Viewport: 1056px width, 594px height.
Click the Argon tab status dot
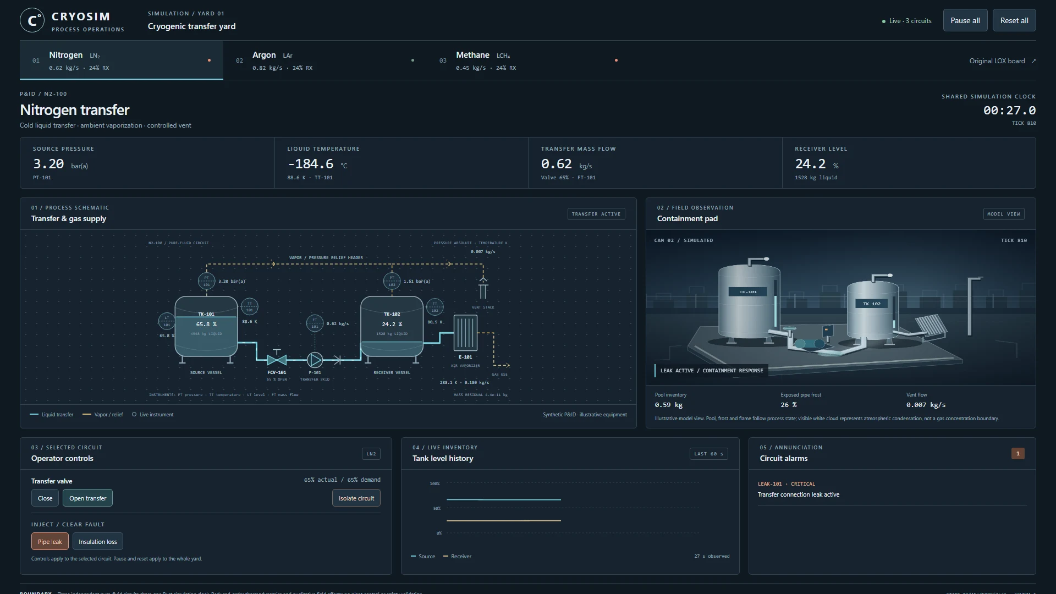pos(413,61)
